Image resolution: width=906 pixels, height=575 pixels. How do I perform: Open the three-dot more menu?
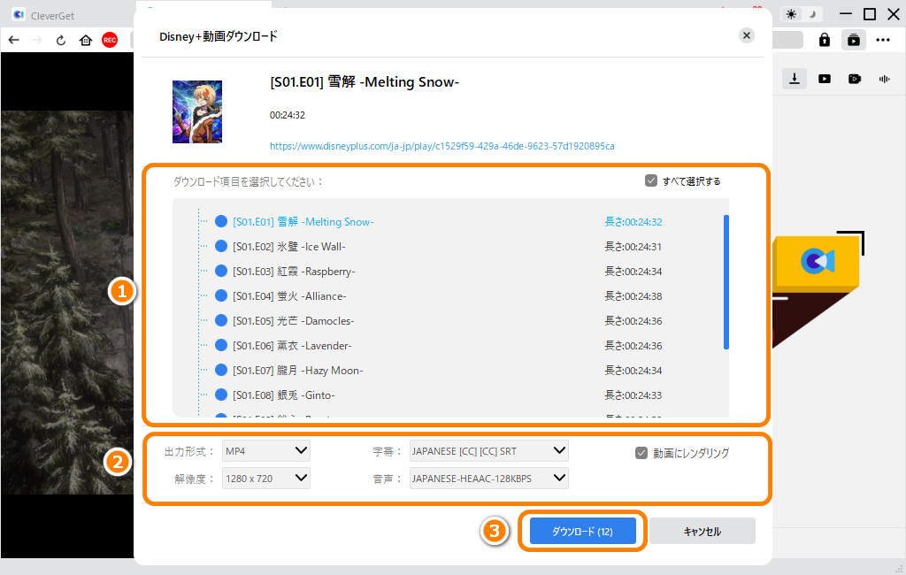[883, 40]
